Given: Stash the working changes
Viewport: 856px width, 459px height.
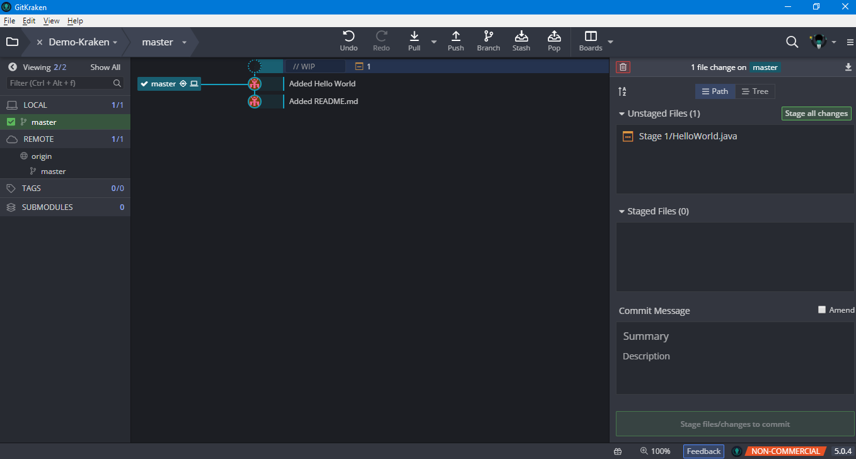Looking at the screenshot, I should coord(521,41).
